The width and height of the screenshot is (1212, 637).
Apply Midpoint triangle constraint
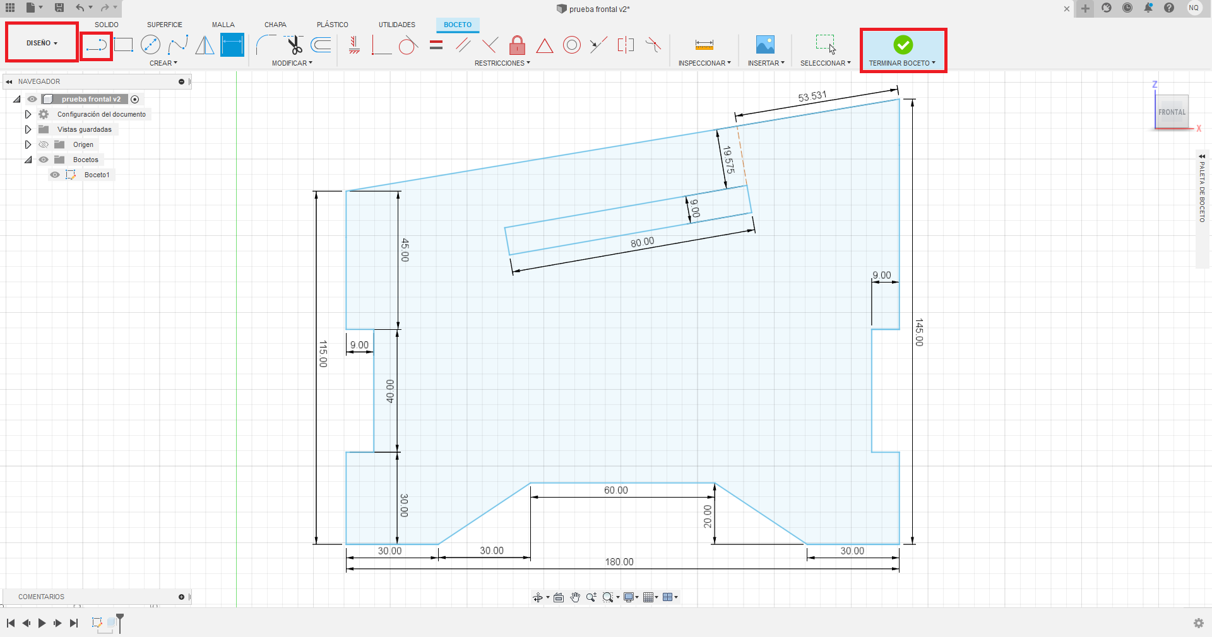click(545, 45)
